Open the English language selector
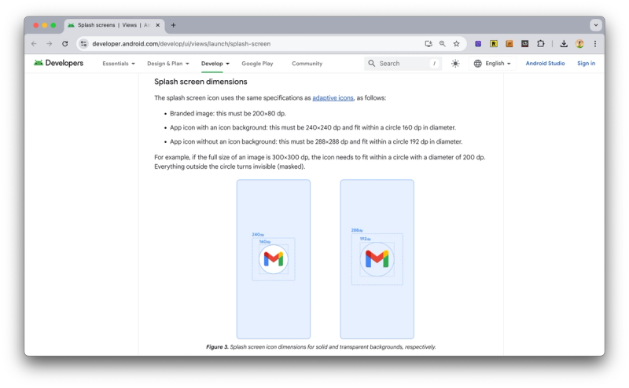Viewport: 629px width, 388px height. tap(493, 64)
